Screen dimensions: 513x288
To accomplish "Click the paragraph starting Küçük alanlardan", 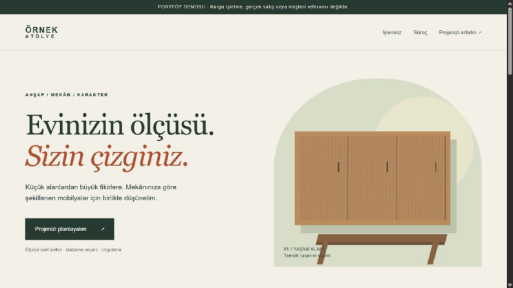I will pyautogui.click(x=101, y=192).
